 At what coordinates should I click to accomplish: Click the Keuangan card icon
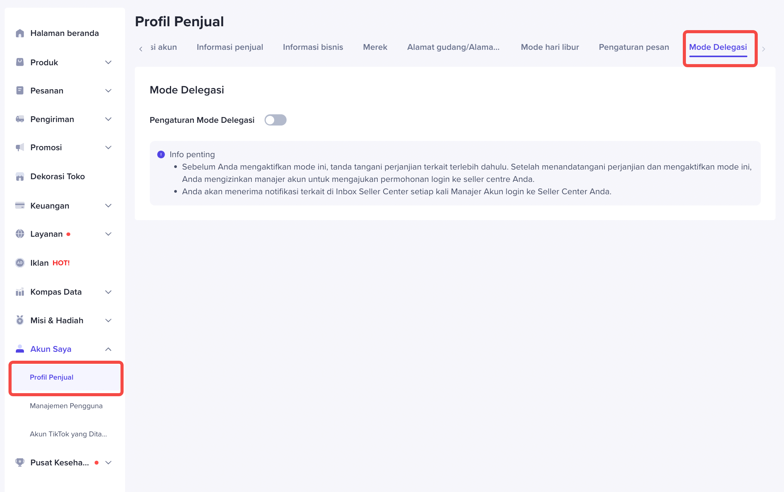(20, 205)
